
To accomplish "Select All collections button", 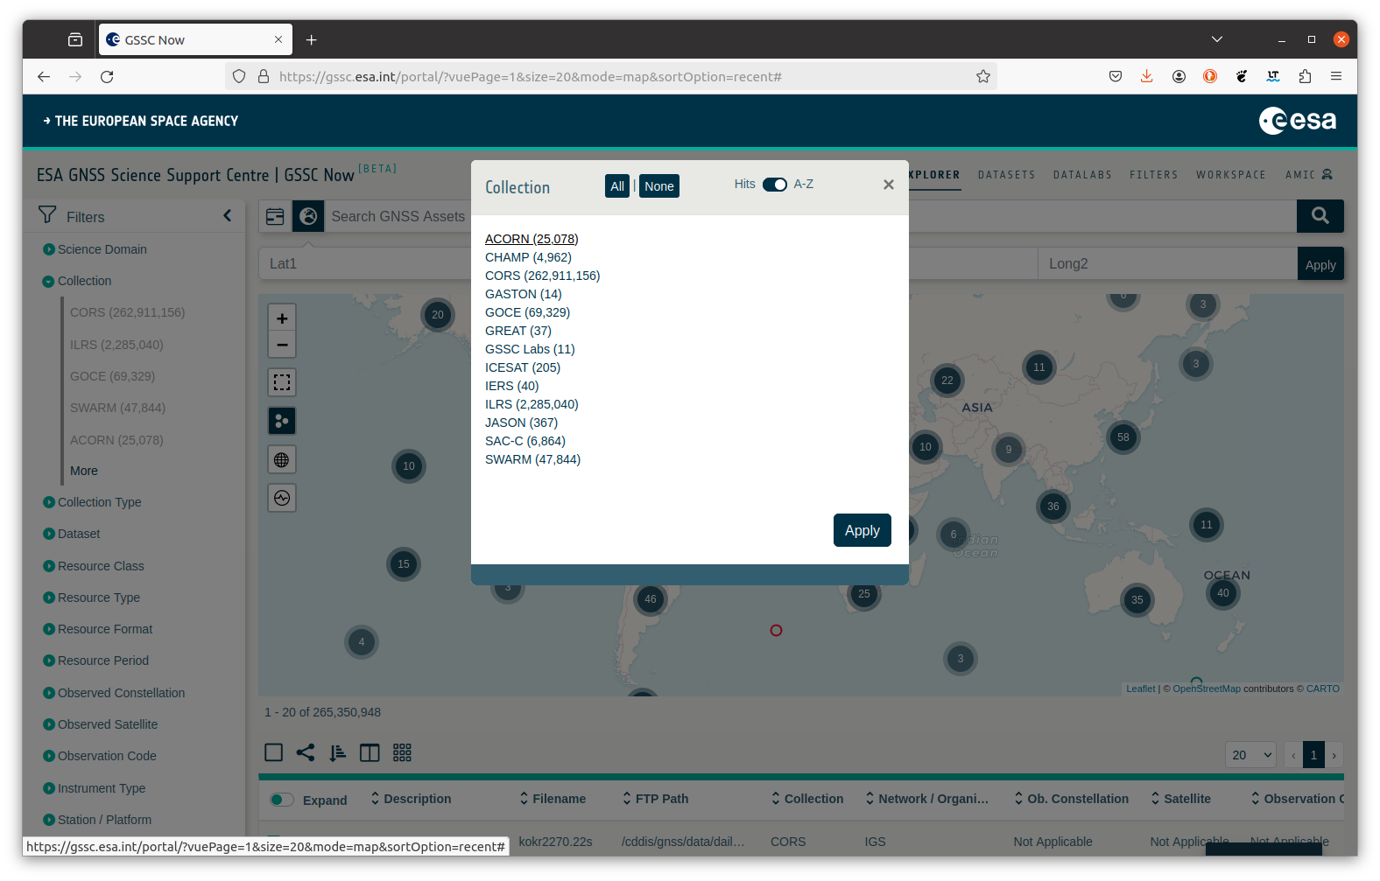I will click(617, 186).
